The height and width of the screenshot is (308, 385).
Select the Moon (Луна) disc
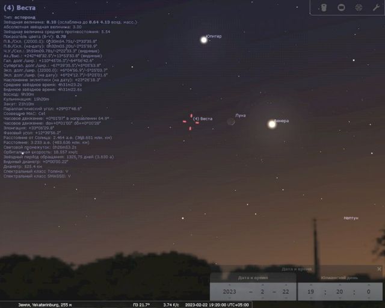pos(231,122)
